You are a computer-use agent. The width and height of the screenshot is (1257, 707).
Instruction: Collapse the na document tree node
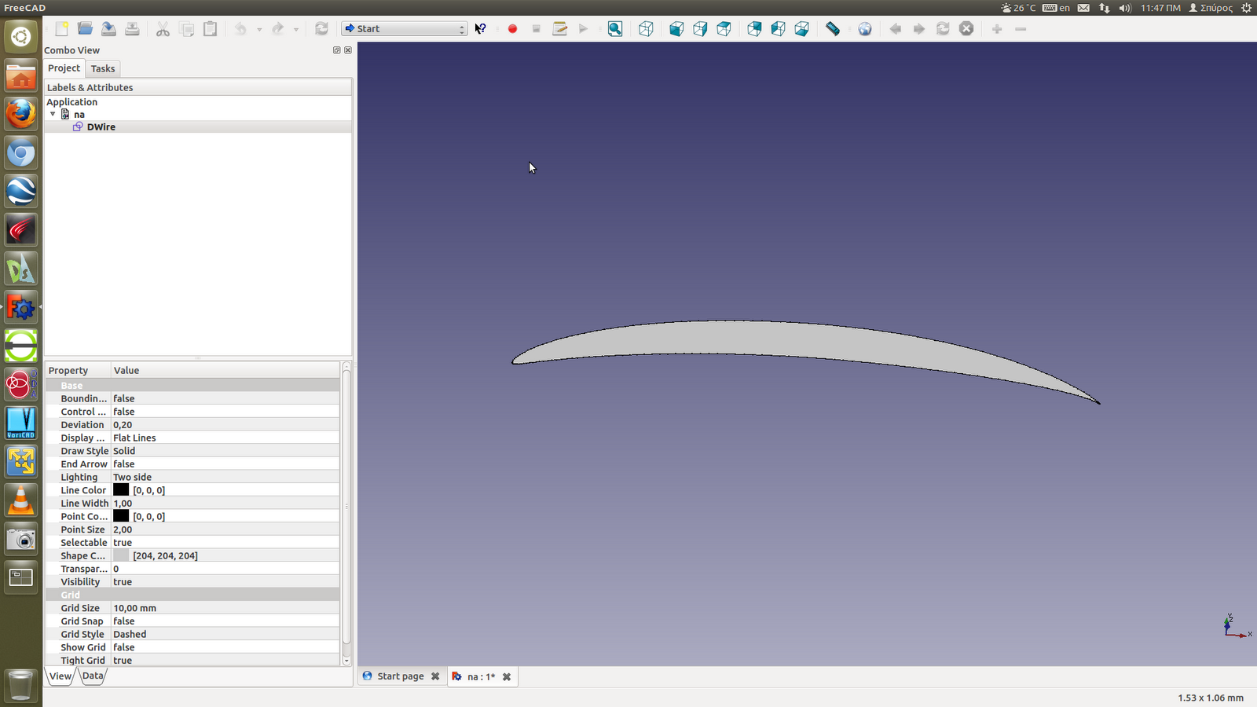tap(53, 114)
